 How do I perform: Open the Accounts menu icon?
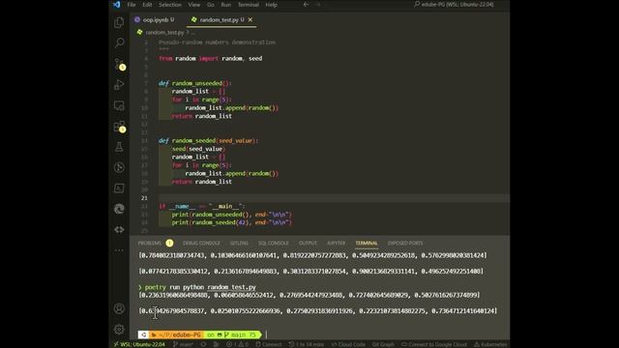coord(119,308)
